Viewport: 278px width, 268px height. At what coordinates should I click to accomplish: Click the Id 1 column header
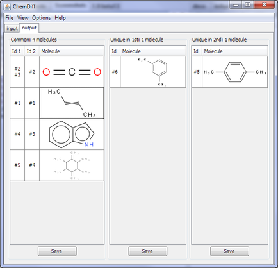pyautogui.click(x=17, y=51)
